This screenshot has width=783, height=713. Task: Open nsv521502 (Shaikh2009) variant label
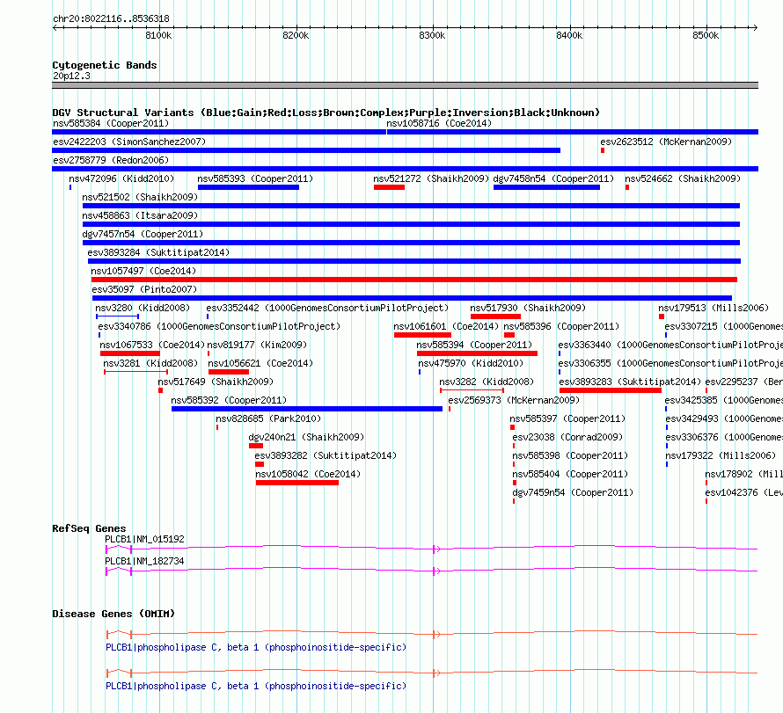140,197
